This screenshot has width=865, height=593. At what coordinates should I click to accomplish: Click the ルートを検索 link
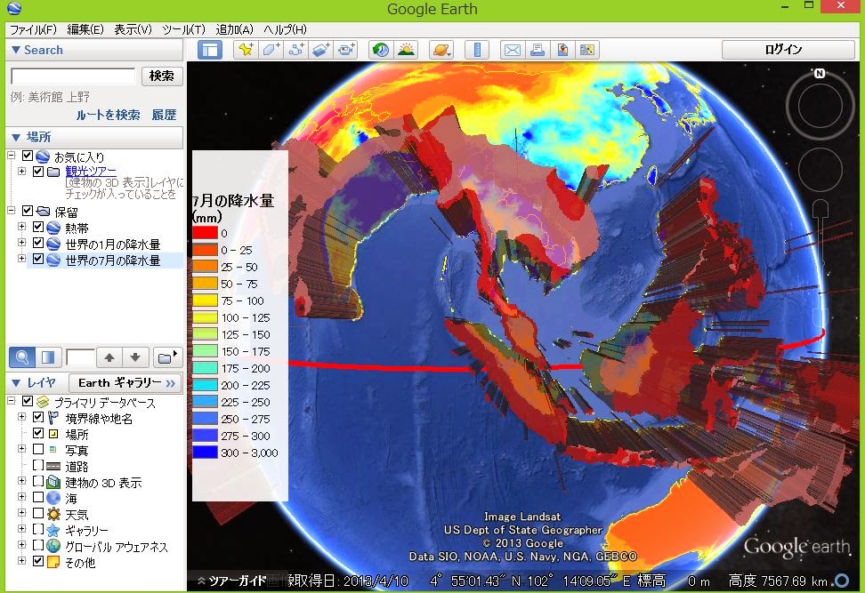109,115
